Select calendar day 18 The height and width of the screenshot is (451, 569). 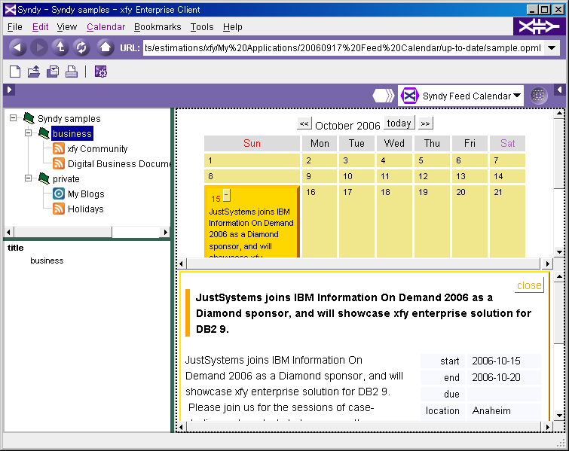point(394,221)
